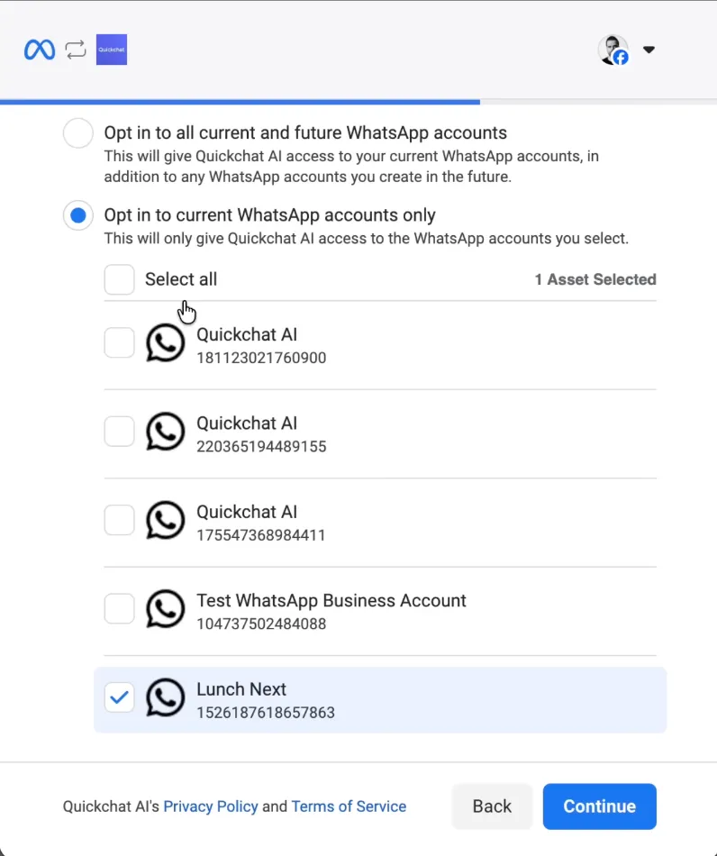Click the WhatsApp icon for Lunch Next
This screenshot has width=717, height=856.
pyautogui.click(x=166, y=697)
